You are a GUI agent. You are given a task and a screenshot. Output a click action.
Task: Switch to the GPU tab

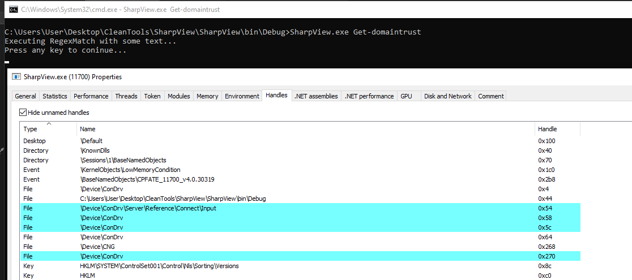click(406, 96)
